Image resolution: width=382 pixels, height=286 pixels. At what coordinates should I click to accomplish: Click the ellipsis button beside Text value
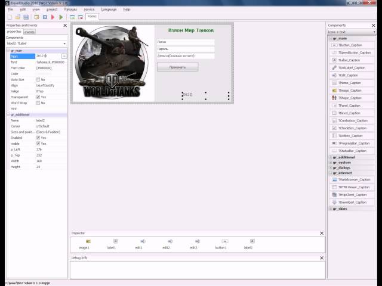tap(64, 56)
